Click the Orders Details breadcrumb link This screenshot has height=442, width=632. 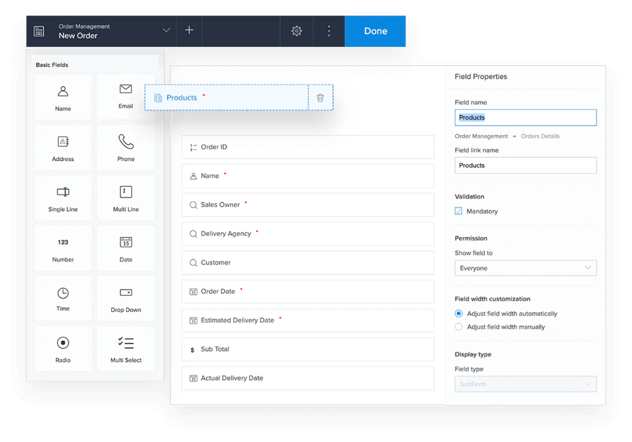(540, 136)
